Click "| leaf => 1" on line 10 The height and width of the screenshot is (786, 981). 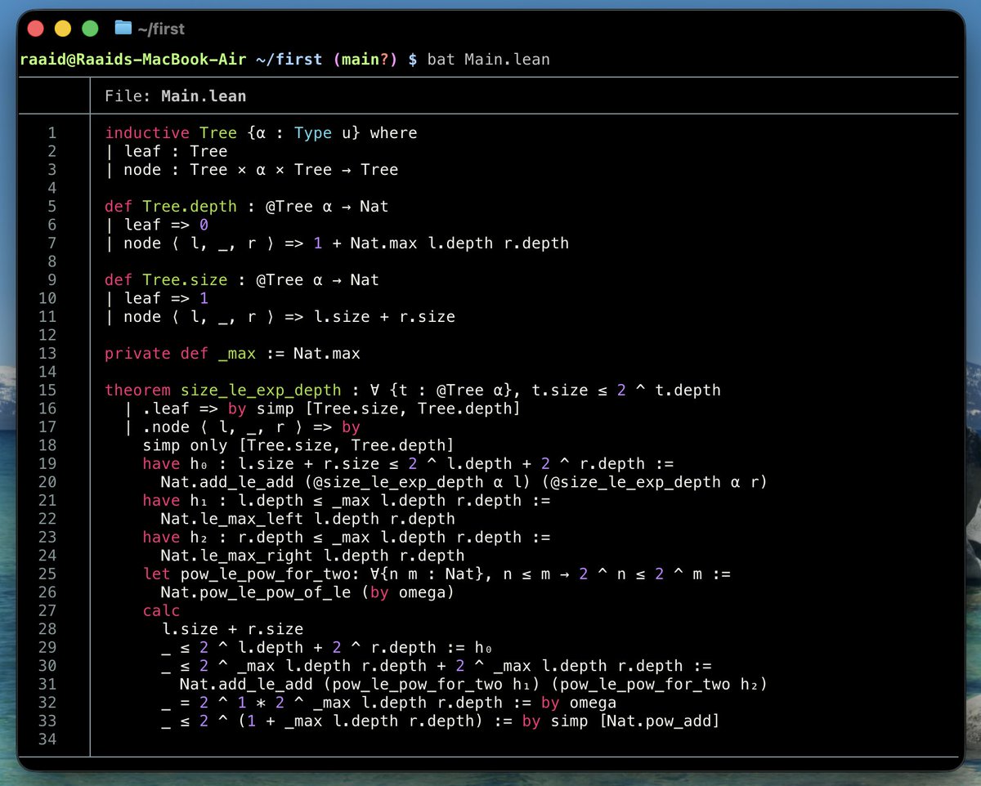(156, 298)
